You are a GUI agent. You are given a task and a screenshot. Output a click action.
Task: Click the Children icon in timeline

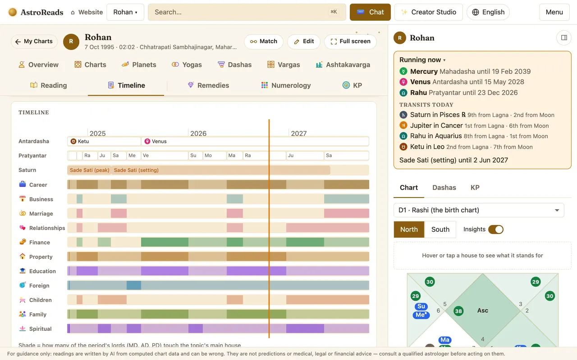coord(23,300)
